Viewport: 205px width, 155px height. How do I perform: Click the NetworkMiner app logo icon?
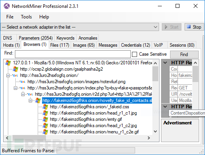[7, 6]
